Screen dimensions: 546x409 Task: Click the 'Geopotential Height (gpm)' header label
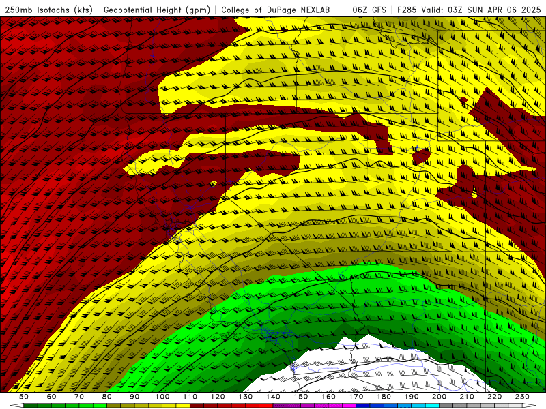(x=157, y=10)
